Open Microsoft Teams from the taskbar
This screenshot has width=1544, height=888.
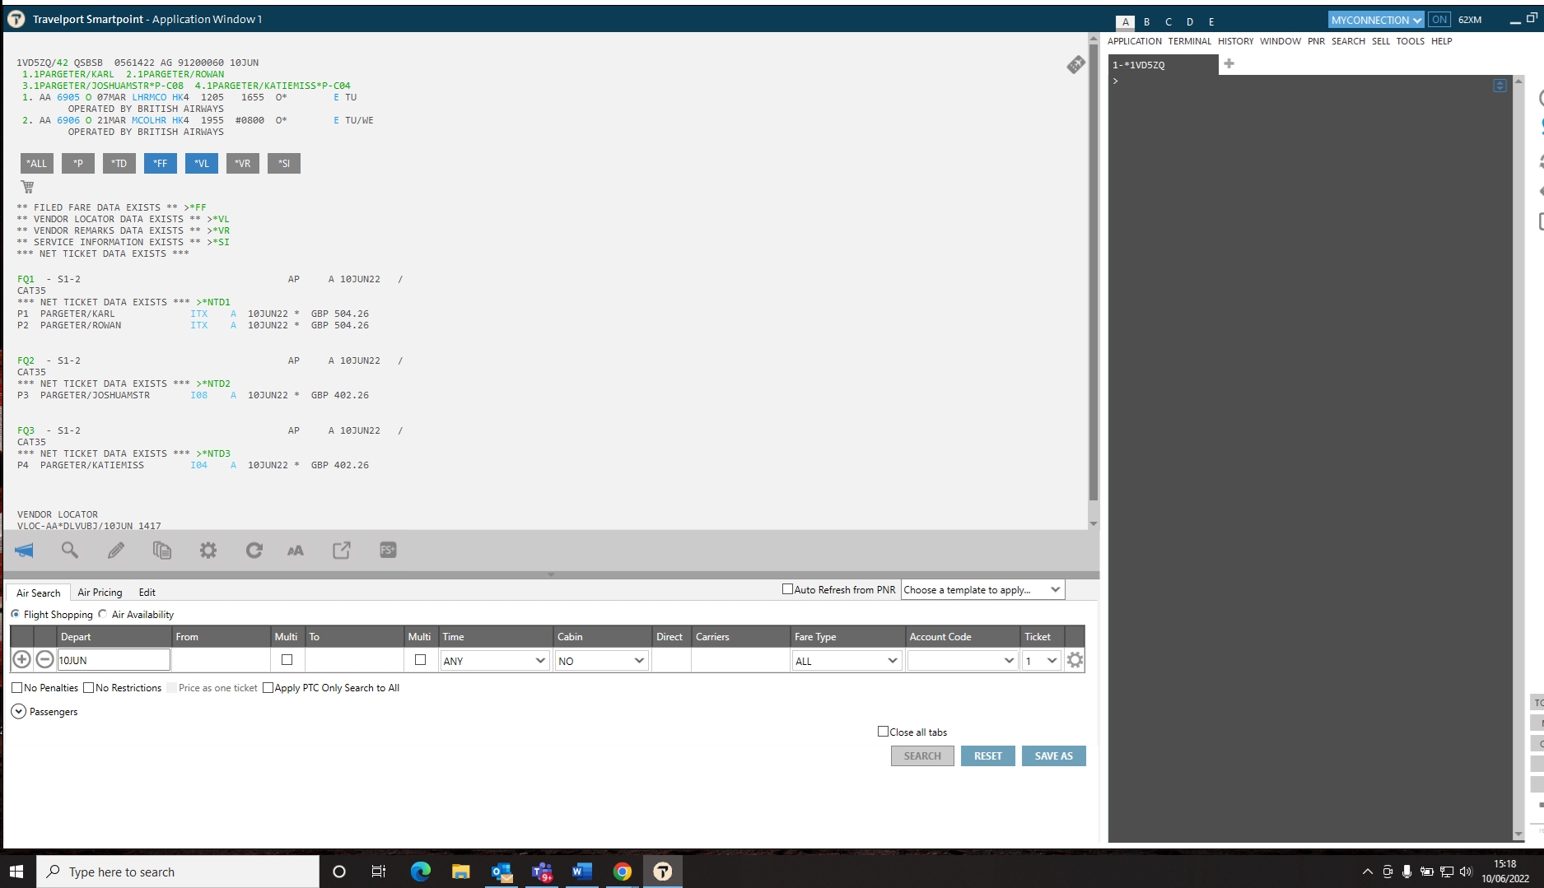click(x=542, y=872)
